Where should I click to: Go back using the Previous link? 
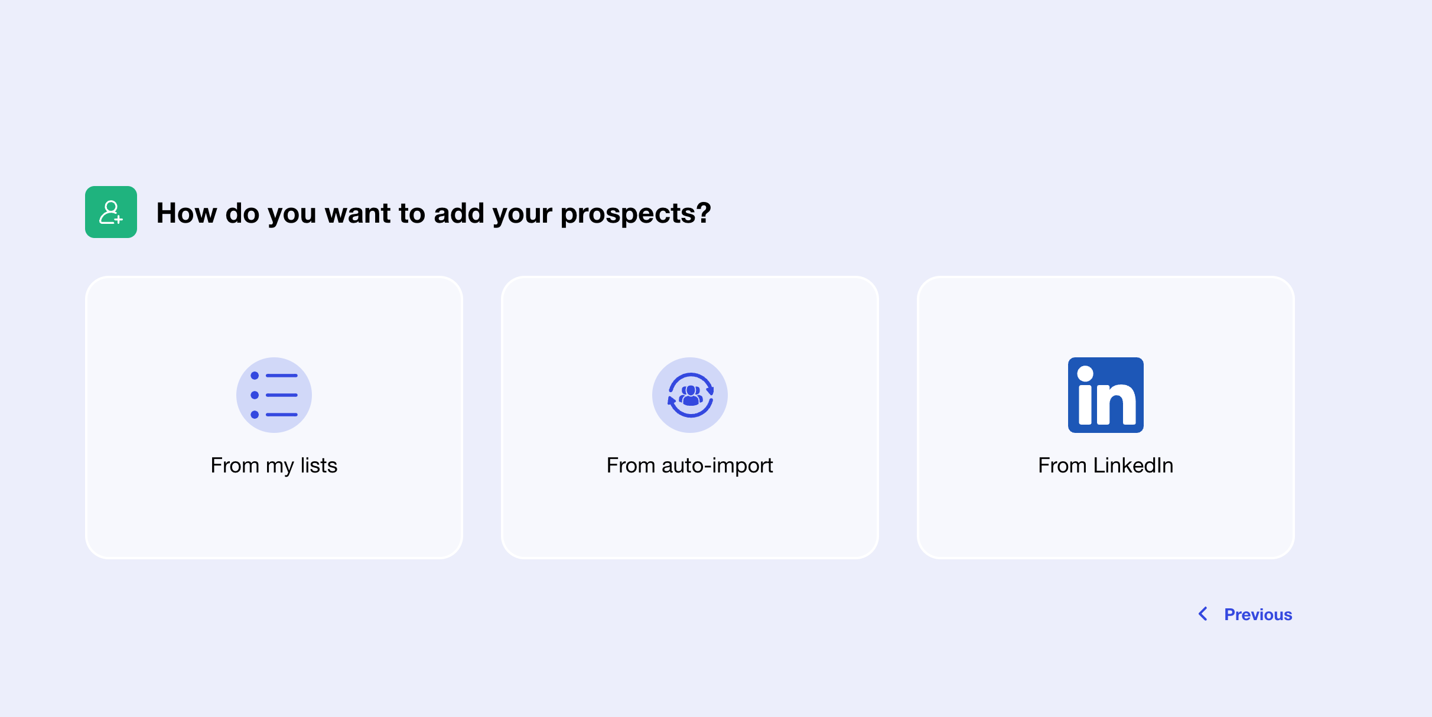[x=1245, y=614]
